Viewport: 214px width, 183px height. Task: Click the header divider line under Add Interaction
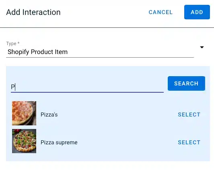107,27
